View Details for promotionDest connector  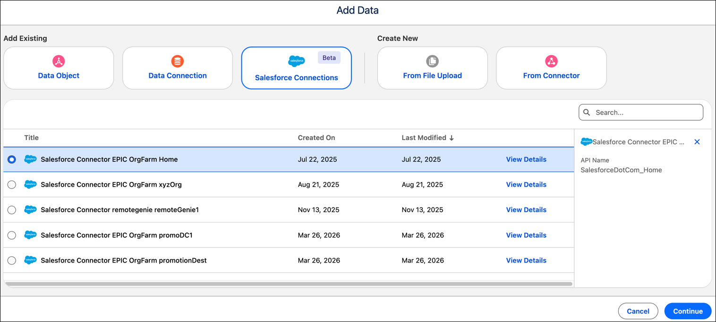coord(526,260)
